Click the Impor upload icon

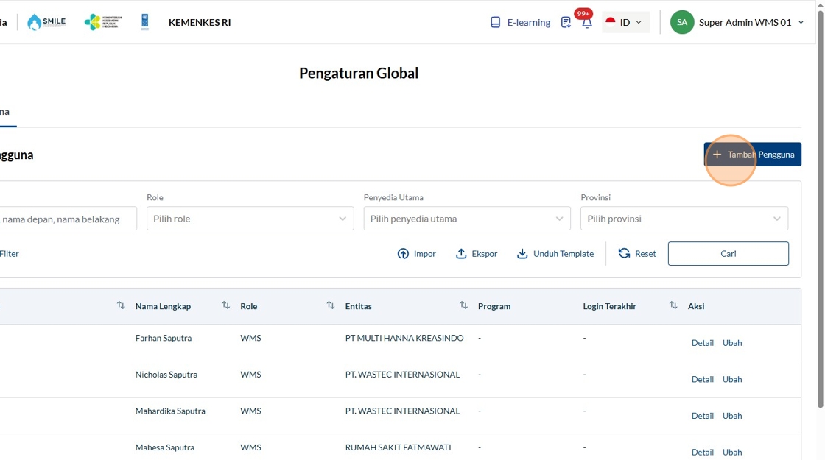(x=403, y=254)
